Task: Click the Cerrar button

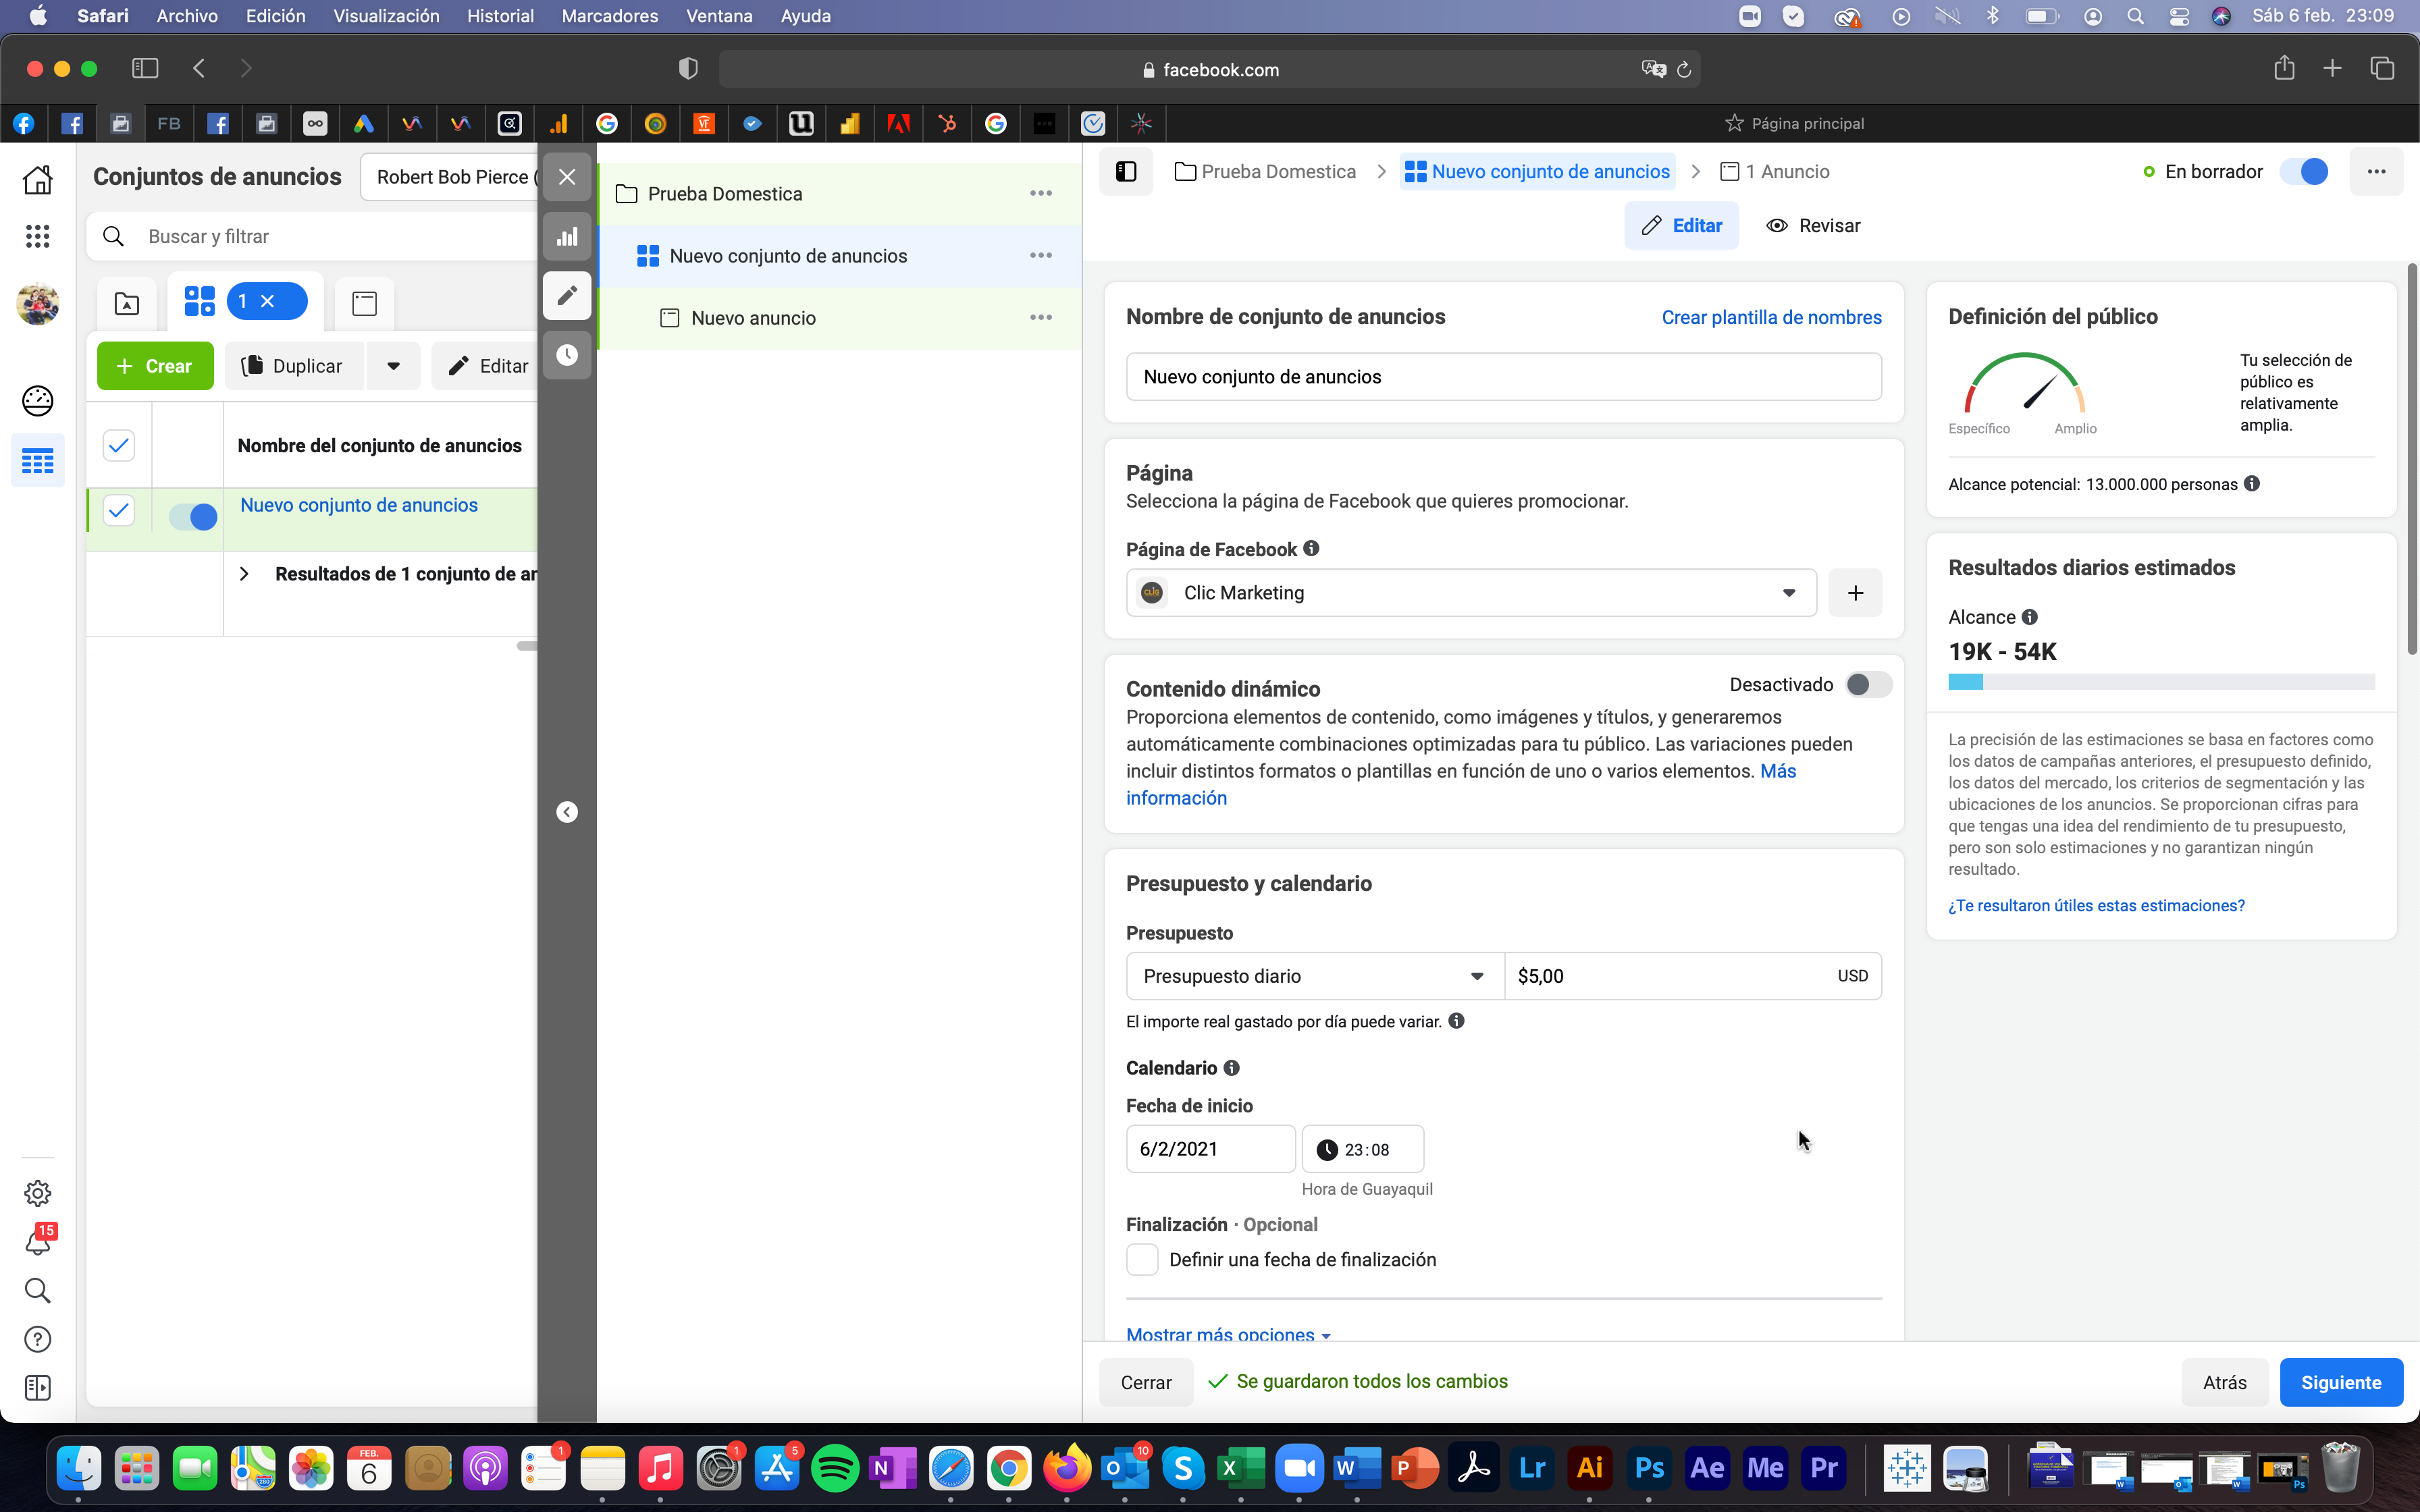Action: (1146, 1382)
